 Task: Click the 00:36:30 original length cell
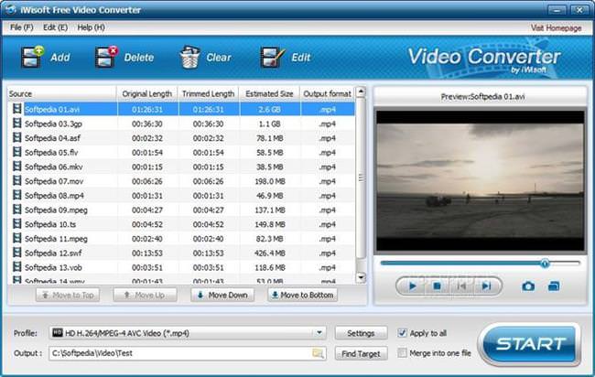[x=147, y=124]
